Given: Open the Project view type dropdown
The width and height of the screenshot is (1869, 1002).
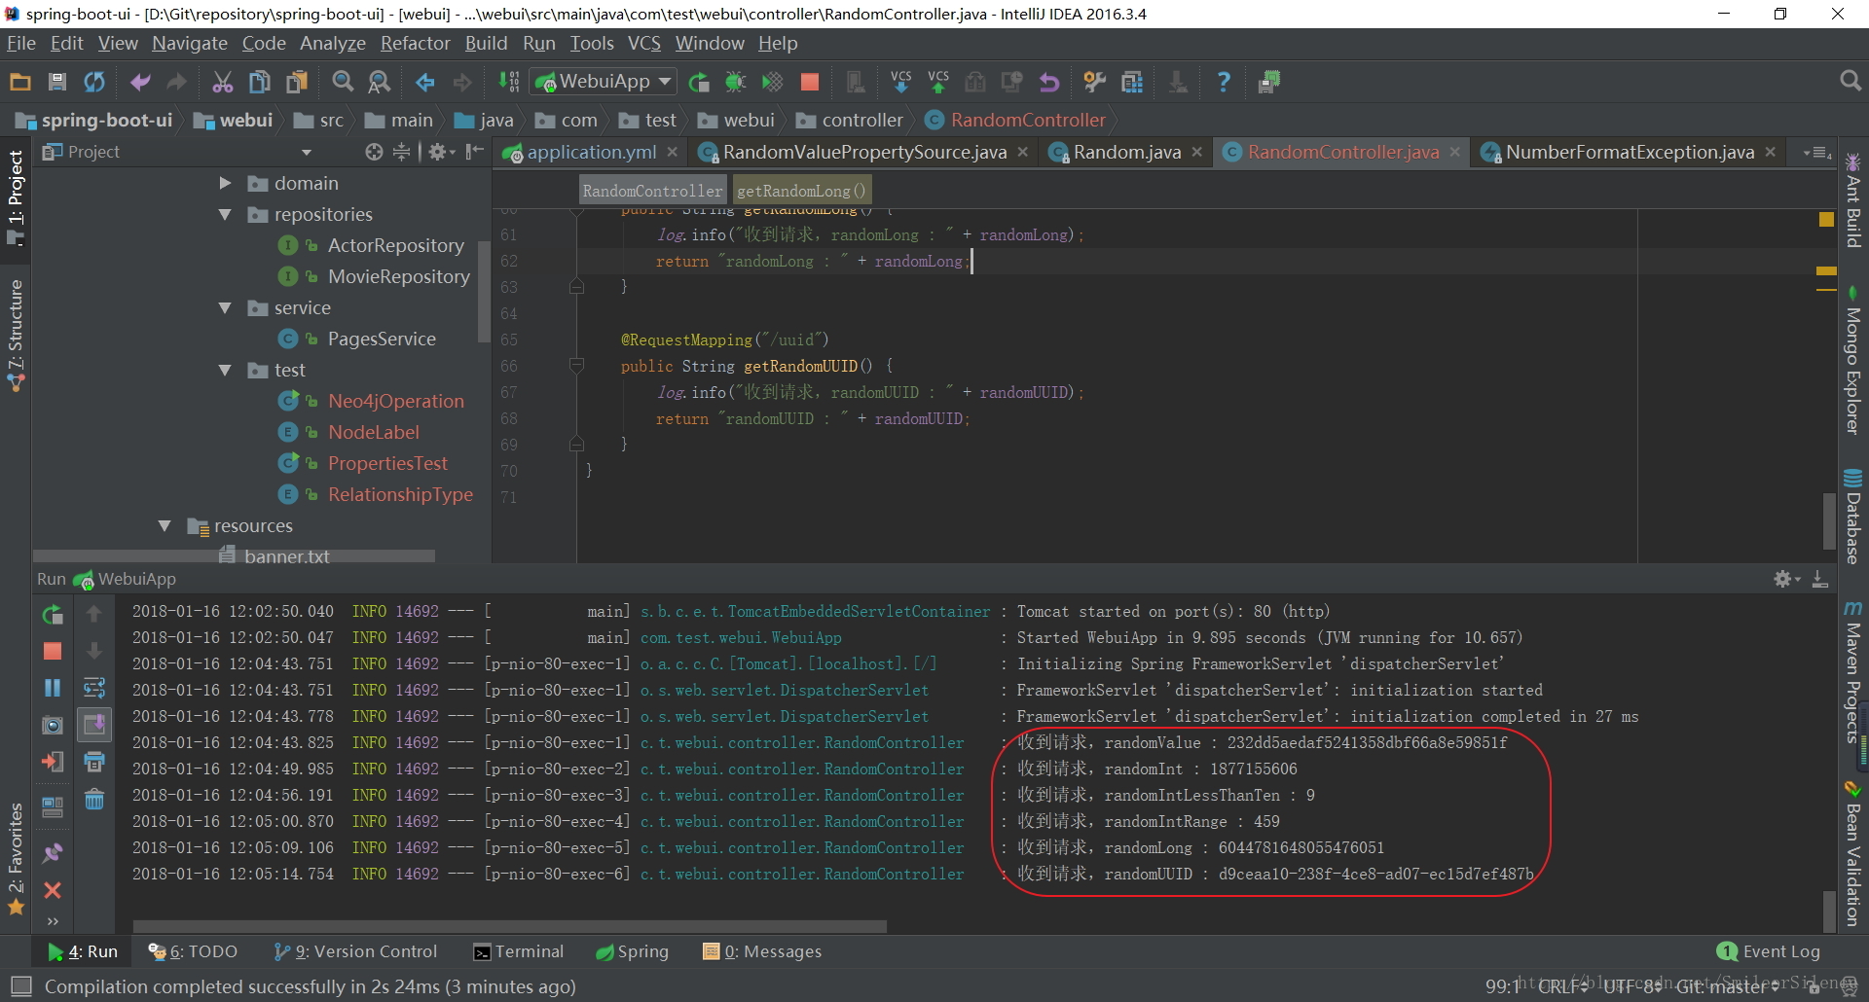Looking at the screenshot, I should [307, 152].
